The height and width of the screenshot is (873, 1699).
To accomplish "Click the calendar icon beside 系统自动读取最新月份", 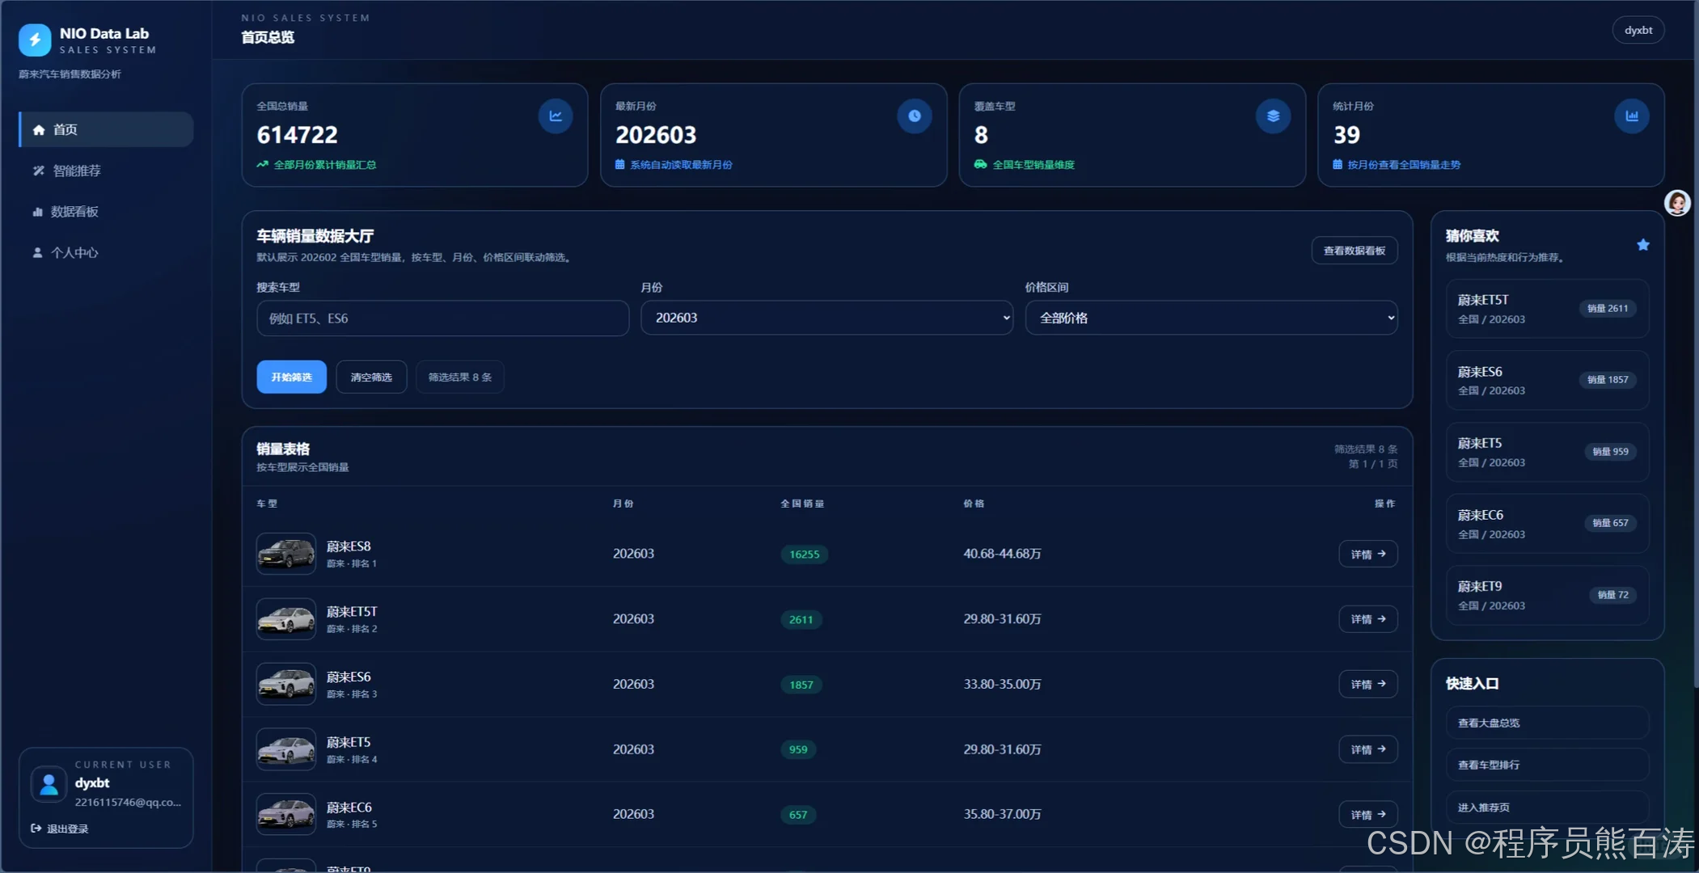I will (x=620, y=164).
